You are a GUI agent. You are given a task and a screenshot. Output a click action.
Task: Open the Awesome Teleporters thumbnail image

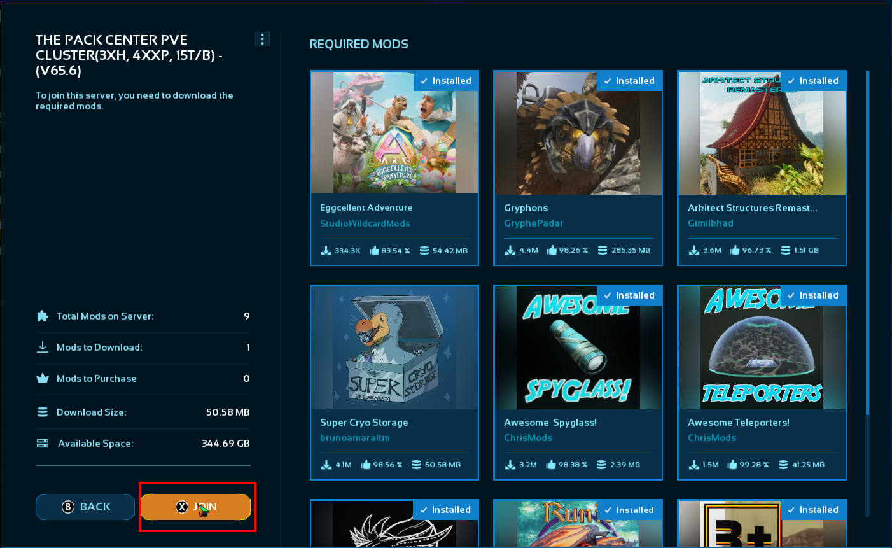click(762, 347)
